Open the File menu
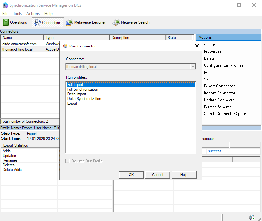Viewport: 262px width, 221px height. pyautogui.click(x=5, y=14)
